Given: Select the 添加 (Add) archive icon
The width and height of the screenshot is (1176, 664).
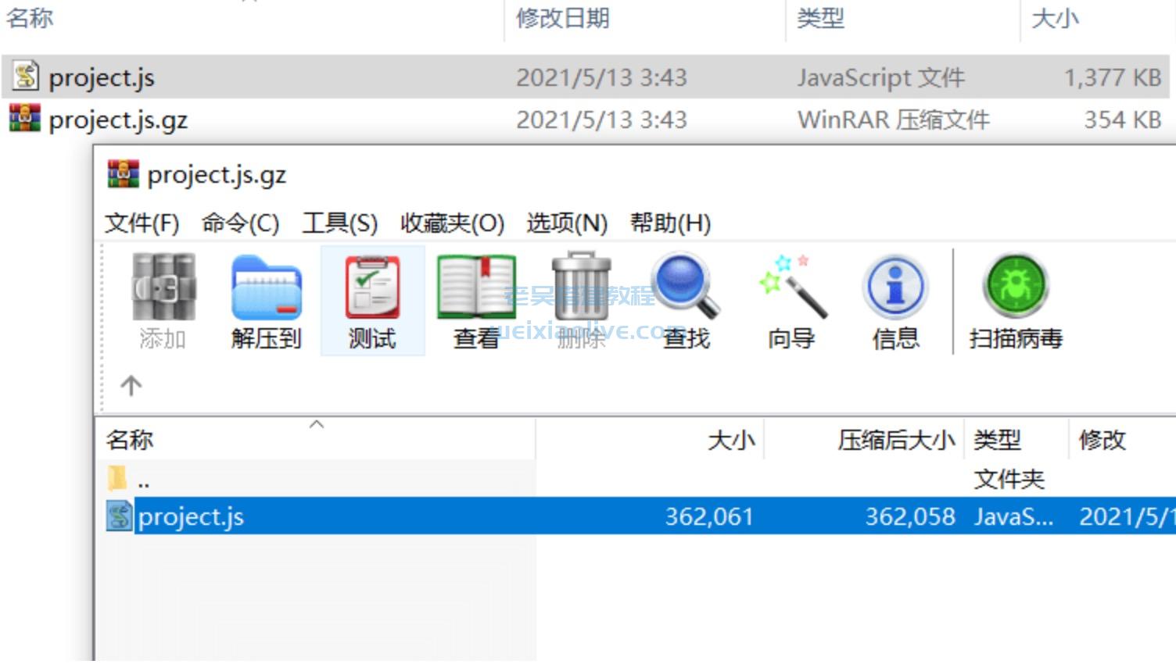Looking at the screenshot, I should tap(163, 297).
